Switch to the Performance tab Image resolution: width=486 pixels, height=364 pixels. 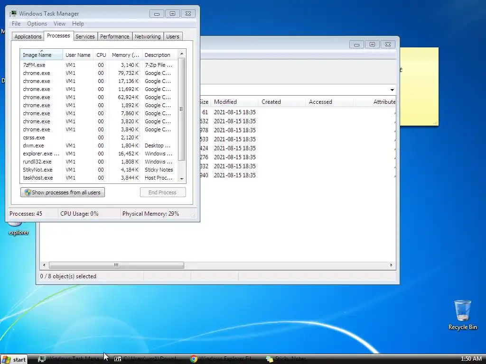[115, 36]
